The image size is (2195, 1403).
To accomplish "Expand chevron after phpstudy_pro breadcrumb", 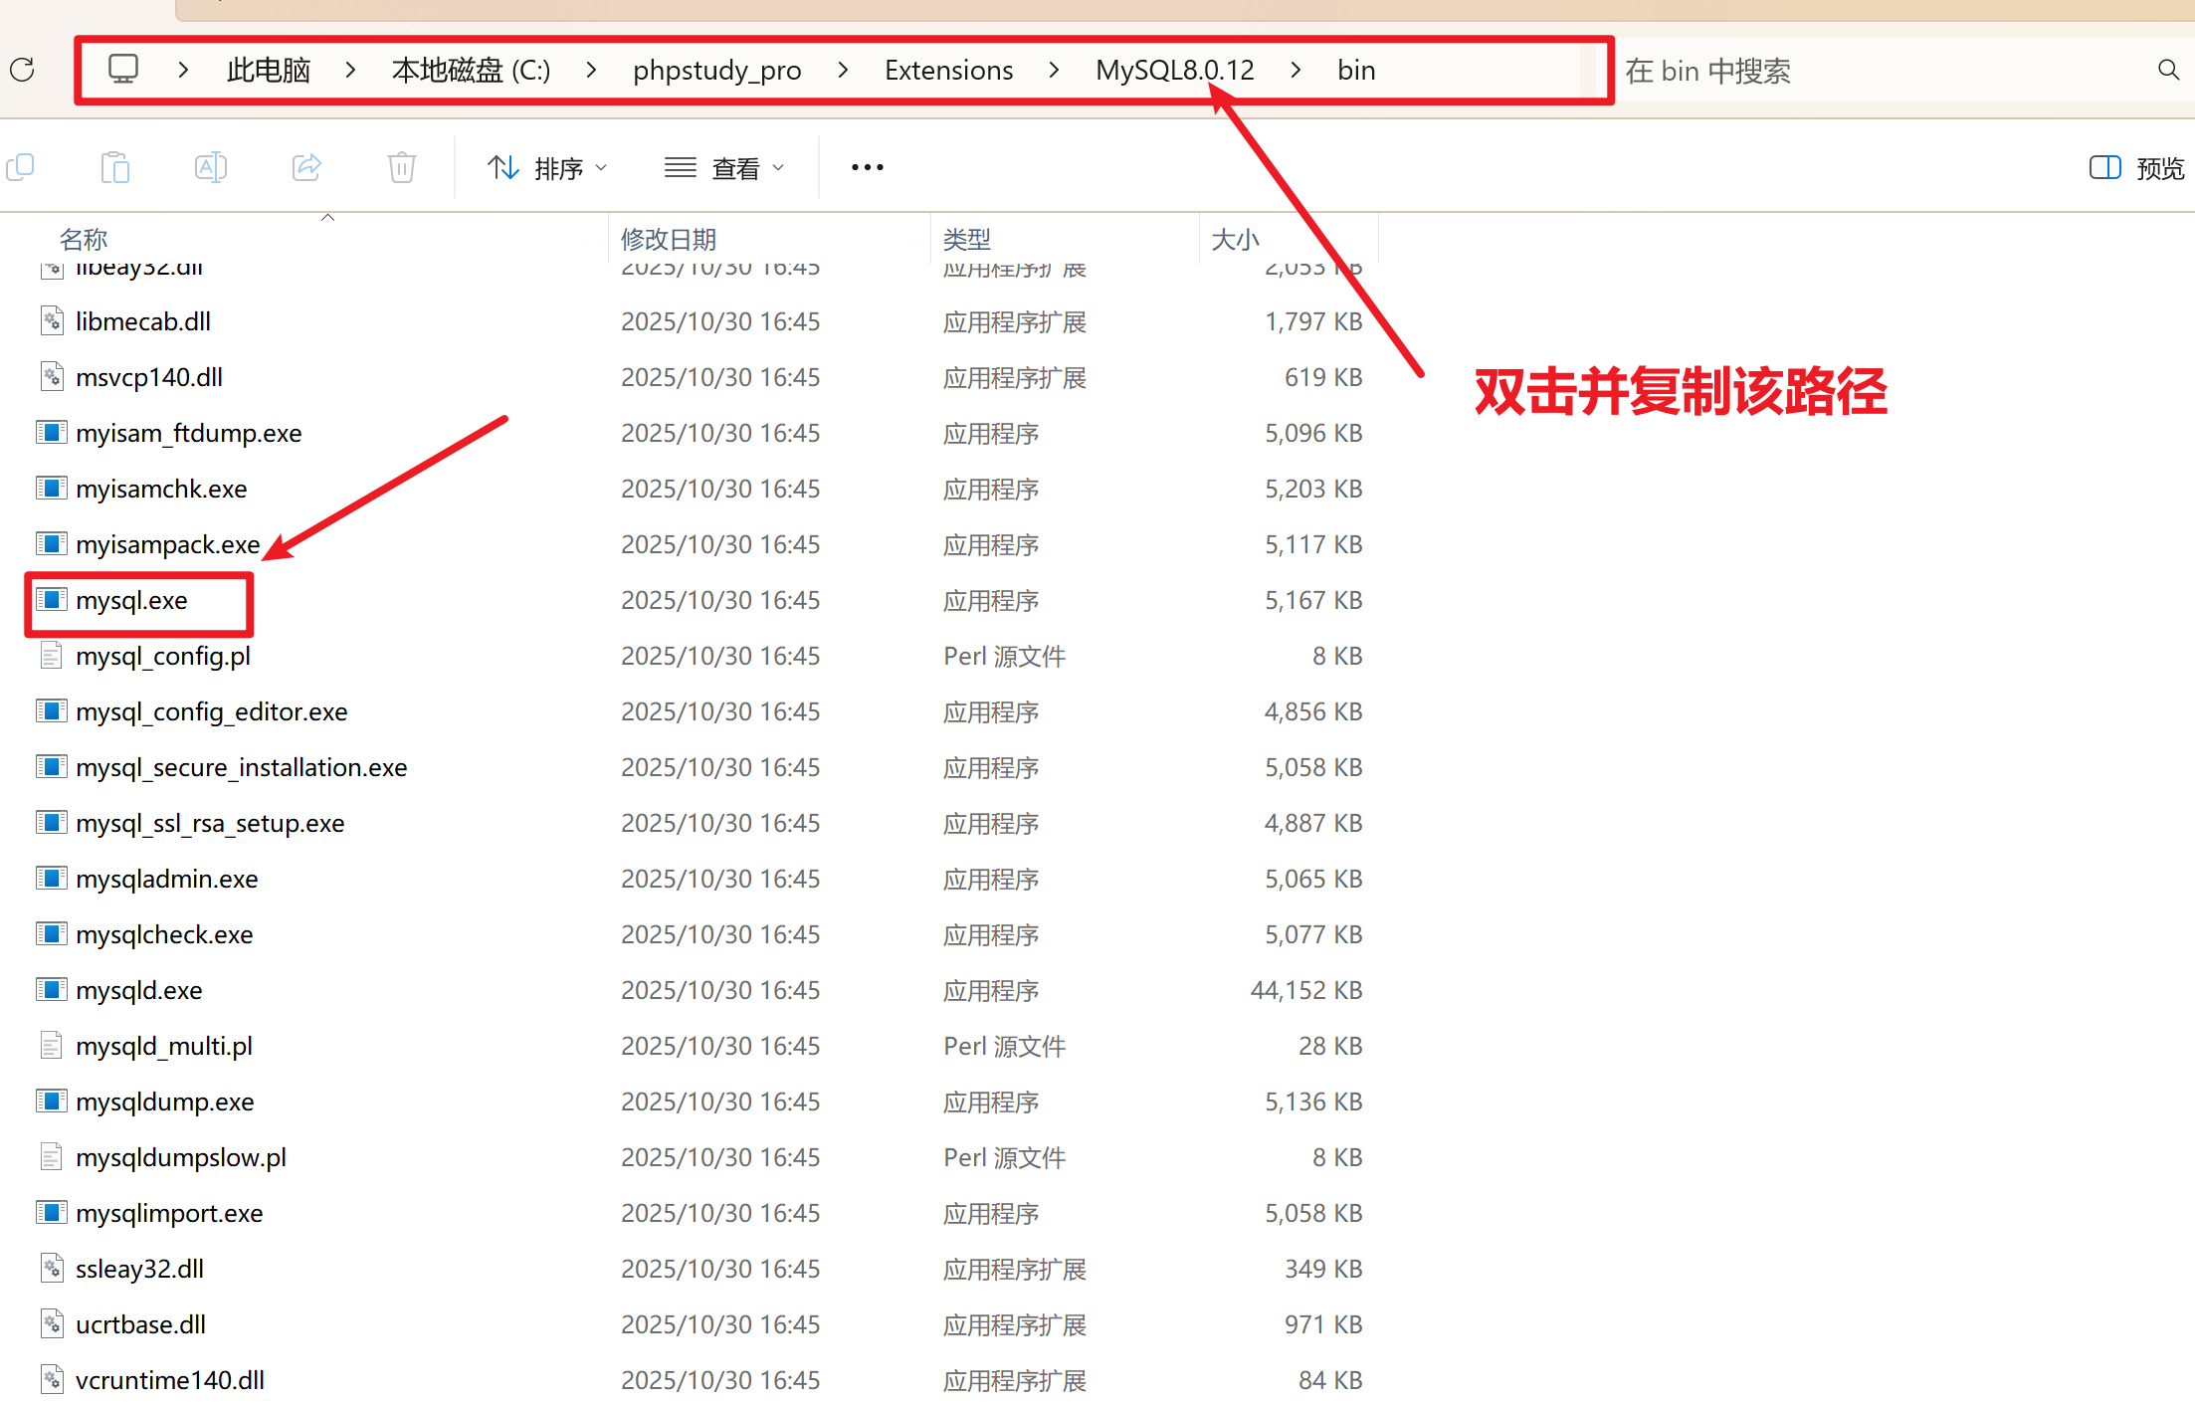I will [x=843, y=70].
